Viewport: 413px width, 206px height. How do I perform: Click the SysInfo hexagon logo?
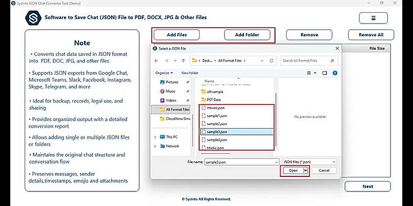pyautogui.click(x=33, y=18)
